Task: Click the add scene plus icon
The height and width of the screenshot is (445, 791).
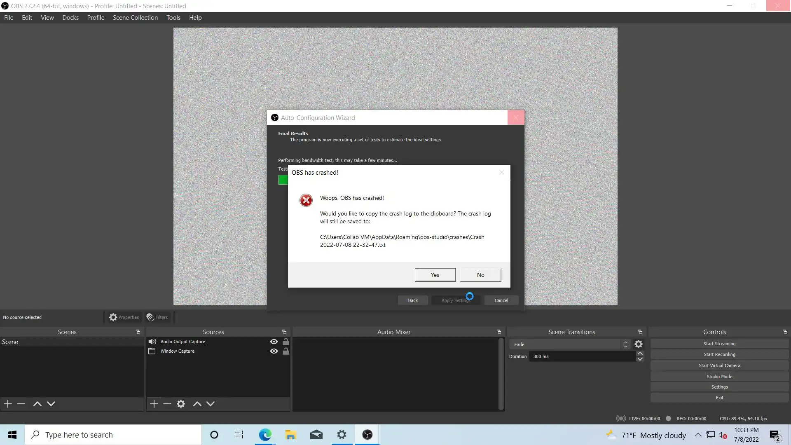Action: click(x=8, y=404)
